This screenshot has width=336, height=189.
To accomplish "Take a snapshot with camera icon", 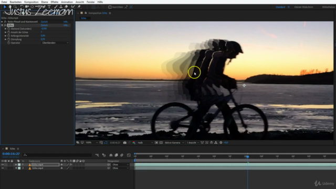I will pos(125,142).
